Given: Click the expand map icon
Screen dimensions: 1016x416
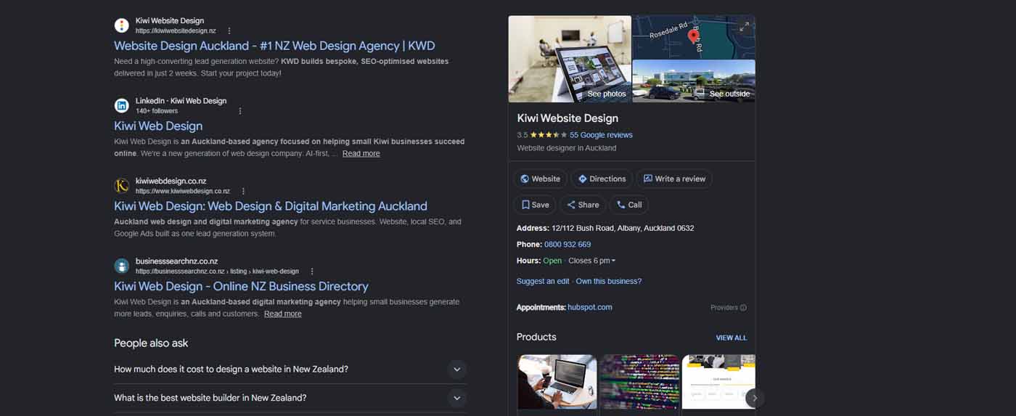Looking at the screenshot, I should (x=744, y=27).
